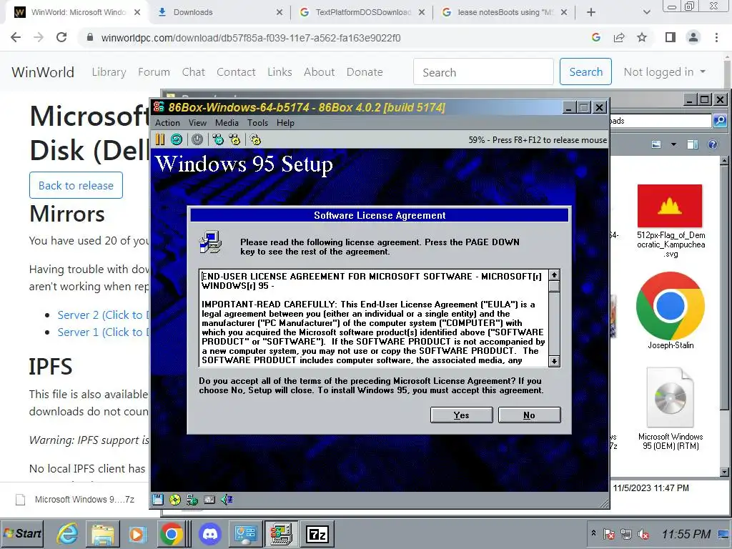Click the Chrome address bar URL

coord(251,38)
